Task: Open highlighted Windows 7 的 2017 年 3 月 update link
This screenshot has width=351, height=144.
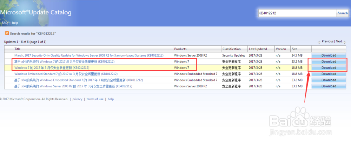Action: (x=52, y=67)
